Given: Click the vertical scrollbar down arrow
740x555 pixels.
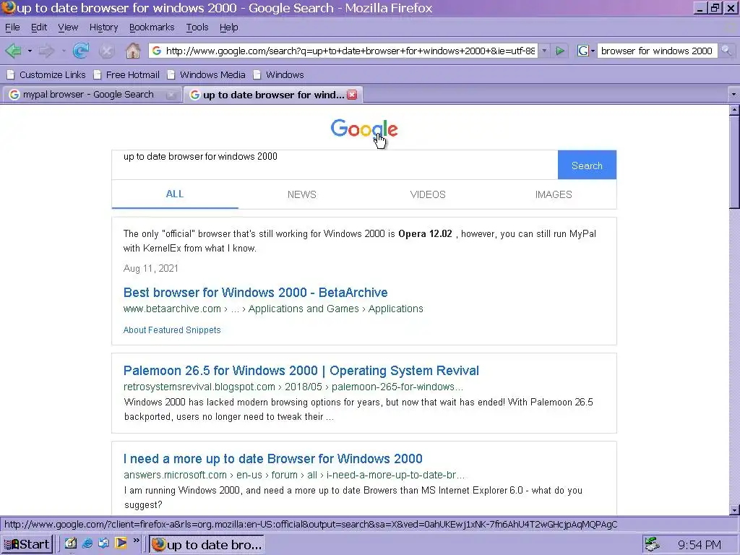Looking at the screenshot, I should click(x=734, y=509).
